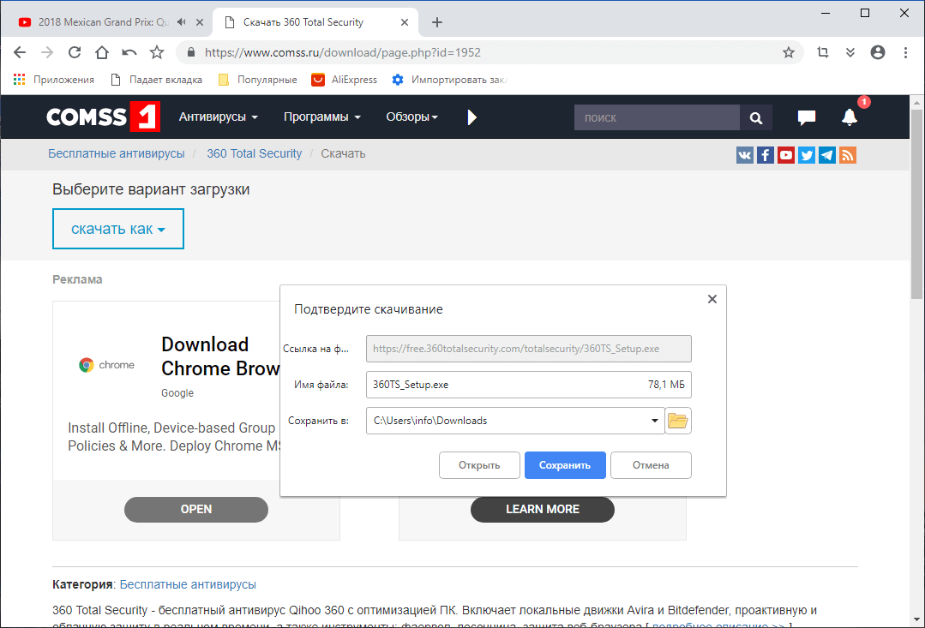Open Падает вкладка bookmark
925x628 pixels.
[x=156, y=80]
